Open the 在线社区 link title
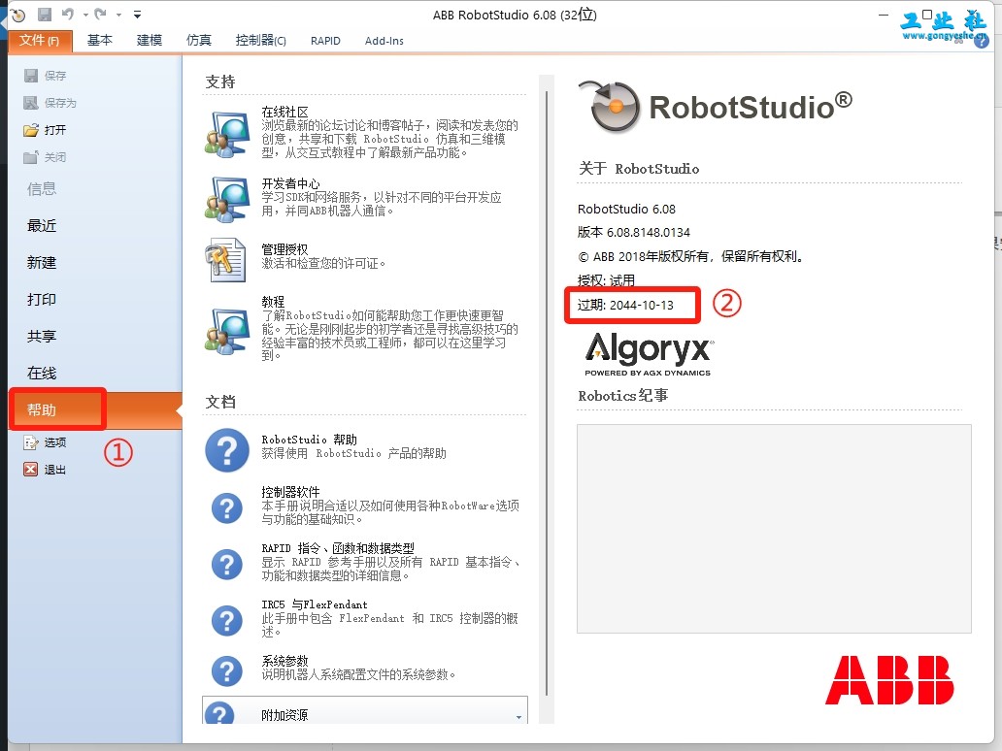The width and height of the screenshot is (1002, 751). click(285, 112)
